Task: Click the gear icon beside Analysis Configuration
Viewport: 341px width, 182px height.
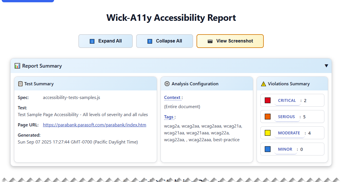Action: pos(167,84)
